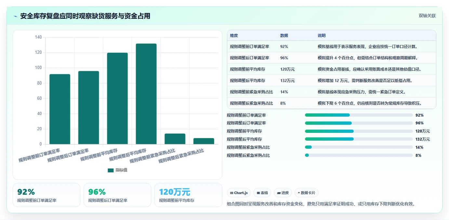Click the 规则调整前平均库存 bar in chart
This screenshot has height=220, width=449.
[x=117, y=98]
